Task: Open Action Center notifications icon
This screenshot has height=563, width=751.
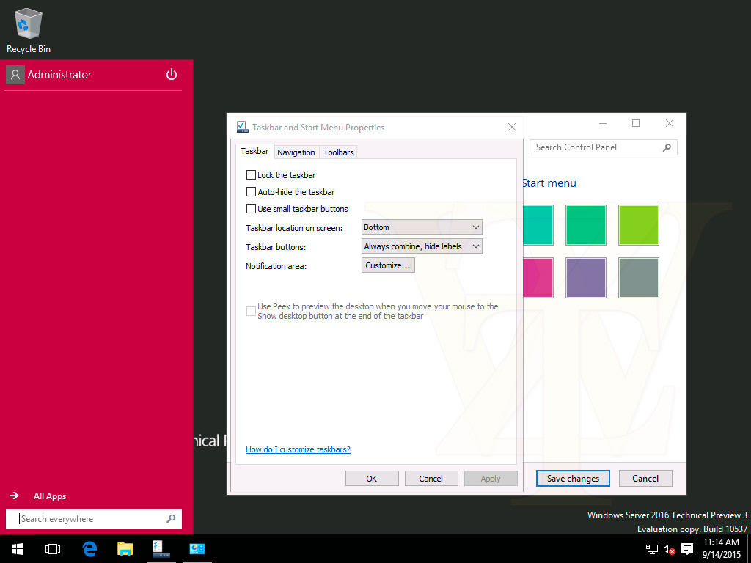Action: (687, 548)
